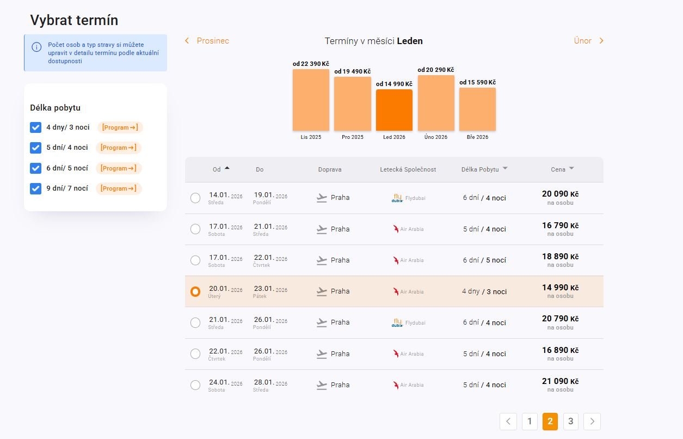Viewport: 683px width, 439px height.
Task: Click the Flydubai logo on the 21.01. row
Action: [x=397, y=323]
